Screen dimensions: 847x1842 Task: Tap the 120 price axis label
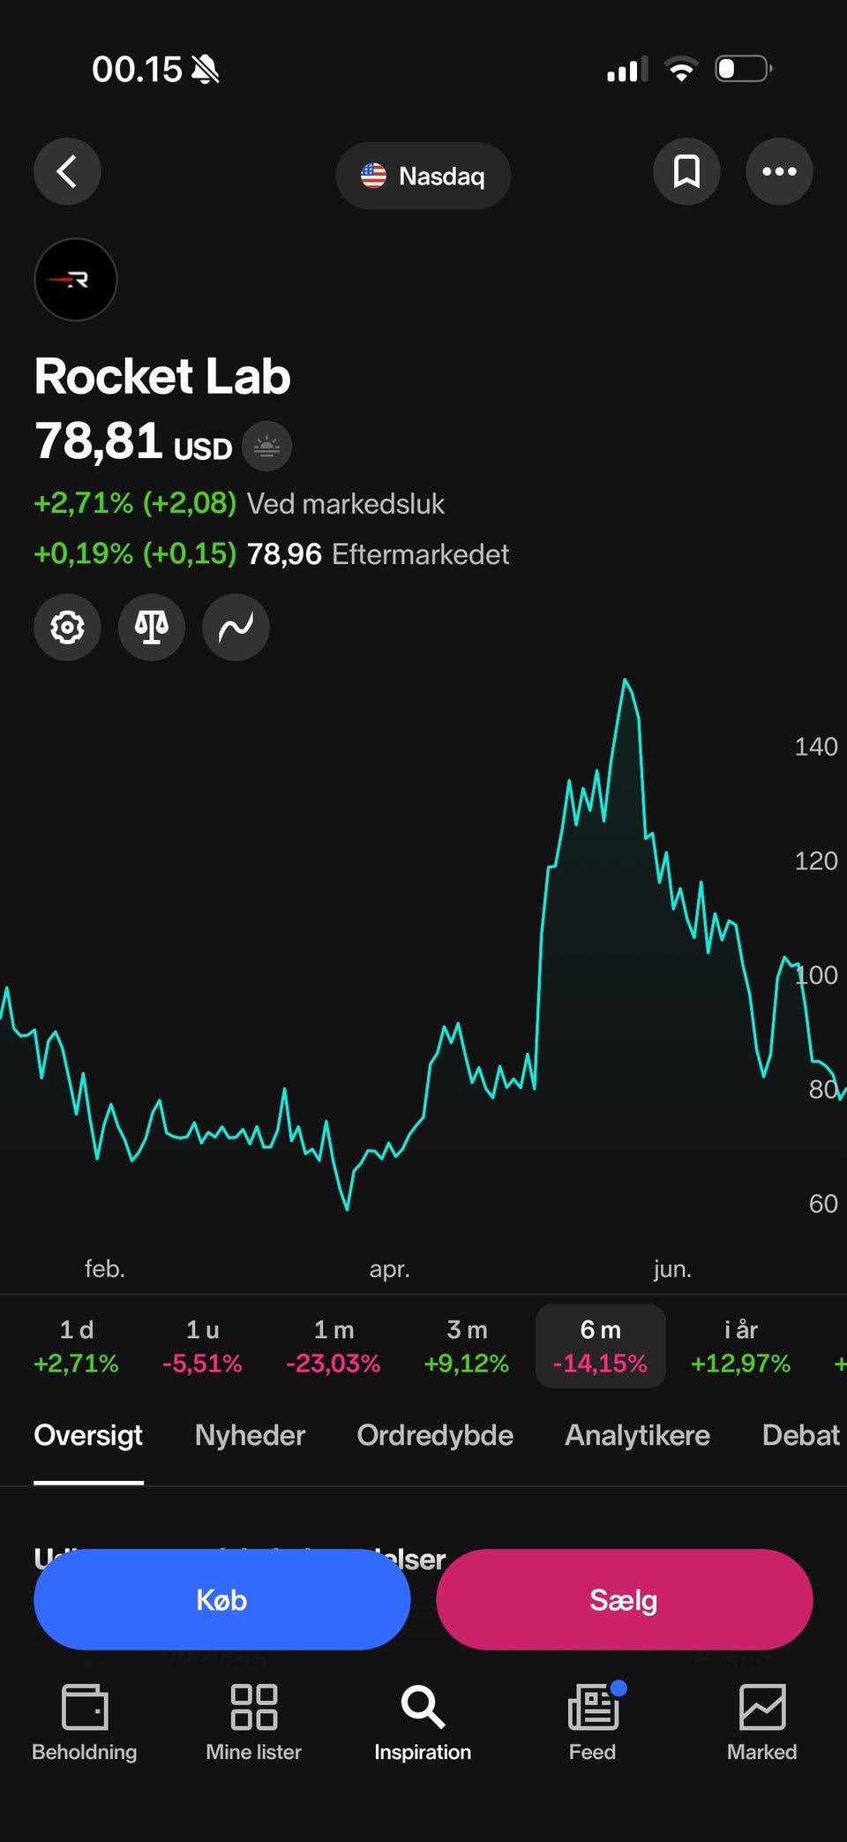coord(816,861)
